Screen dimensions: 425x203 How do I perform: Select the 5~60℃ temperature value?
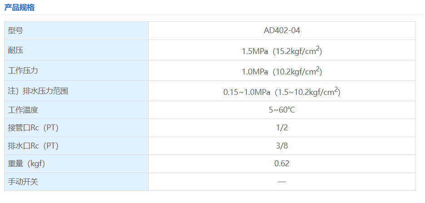[282, 110]
